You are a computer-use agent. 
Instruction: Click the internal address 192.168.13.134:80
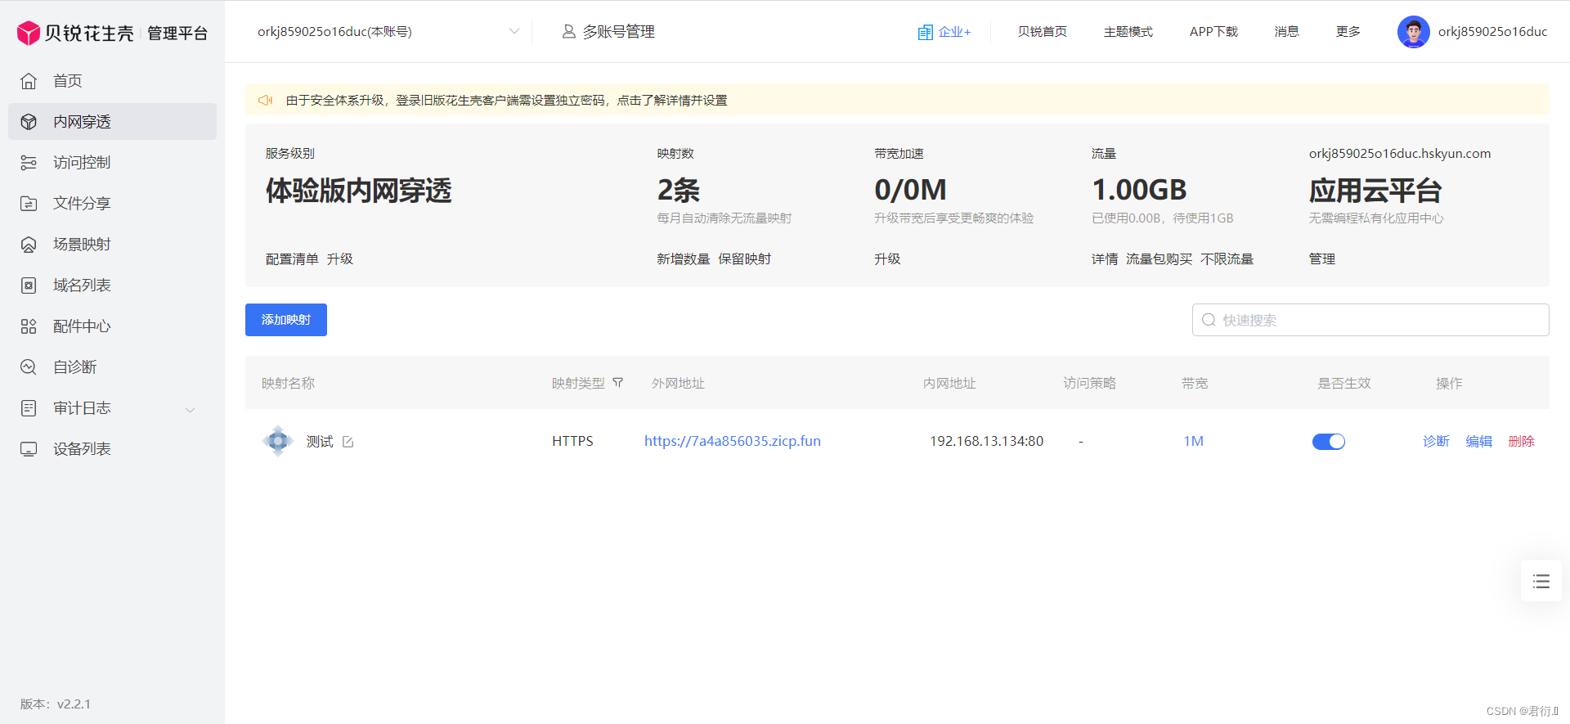coord(986,441)
